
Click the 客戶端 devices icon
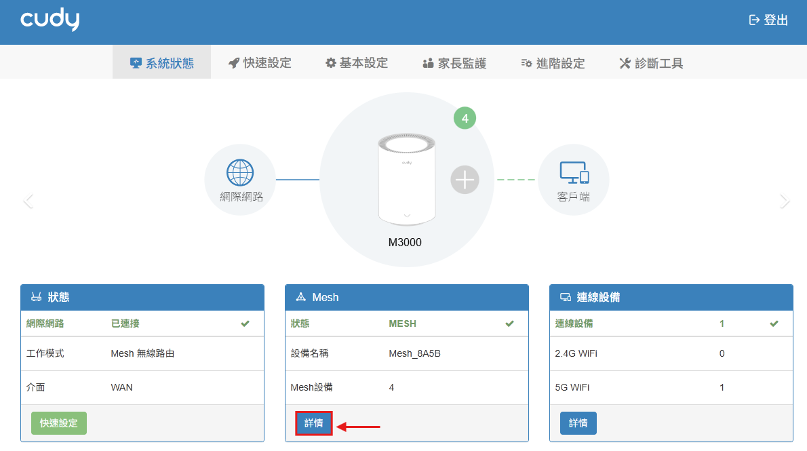click(x=574, y=173)
